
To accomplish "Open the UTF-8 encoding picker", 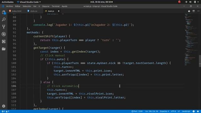I will [173, 111].
